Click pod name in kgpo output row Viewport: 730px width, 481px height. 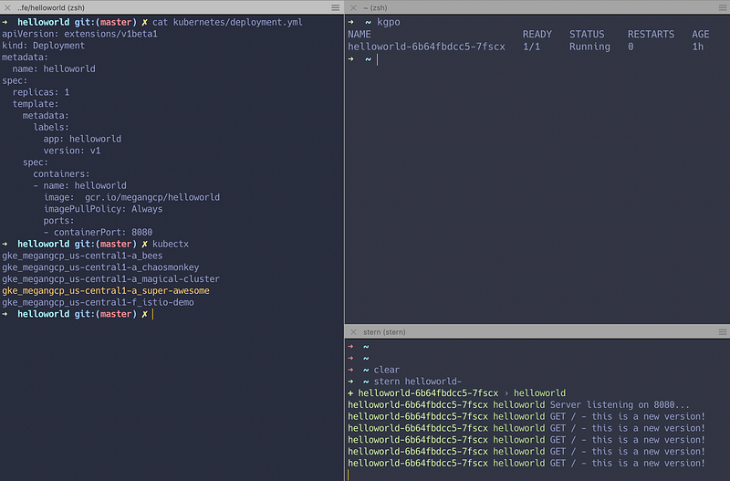426,47
